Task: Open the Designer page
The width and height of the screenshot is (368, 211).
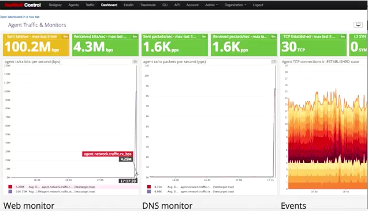Action: [55, 5]
